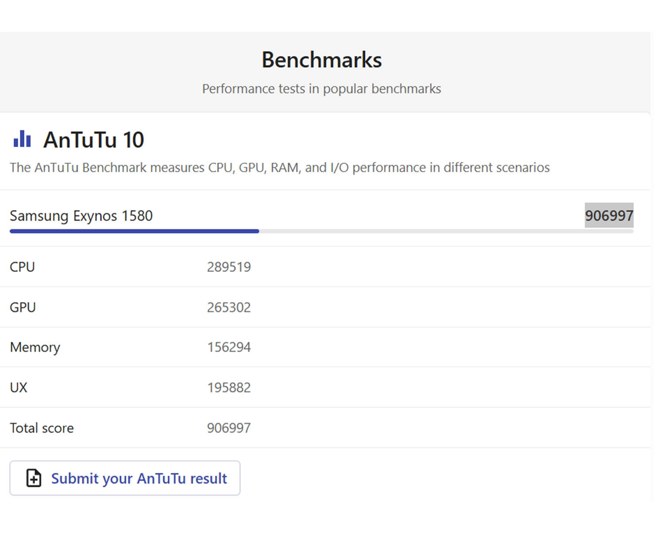Click the CPU row label
The height and width of the screenshot is (534, 654).
pyautogui.click(x=22, y=267)
